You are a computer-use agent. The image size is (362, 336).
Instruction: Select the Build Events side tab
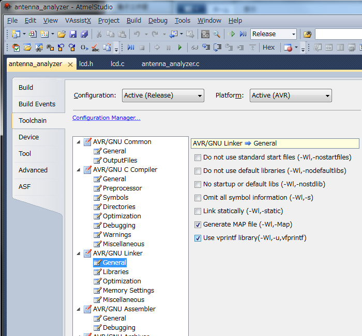[x=37, y=104]
